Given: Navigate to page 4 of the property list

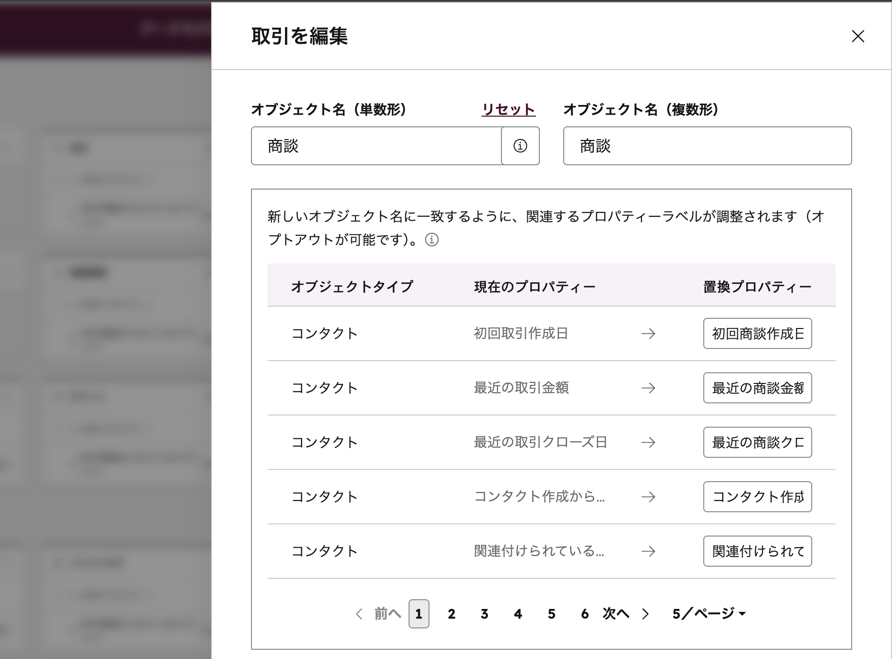Looking at the screenshot, I should (517, 614).
